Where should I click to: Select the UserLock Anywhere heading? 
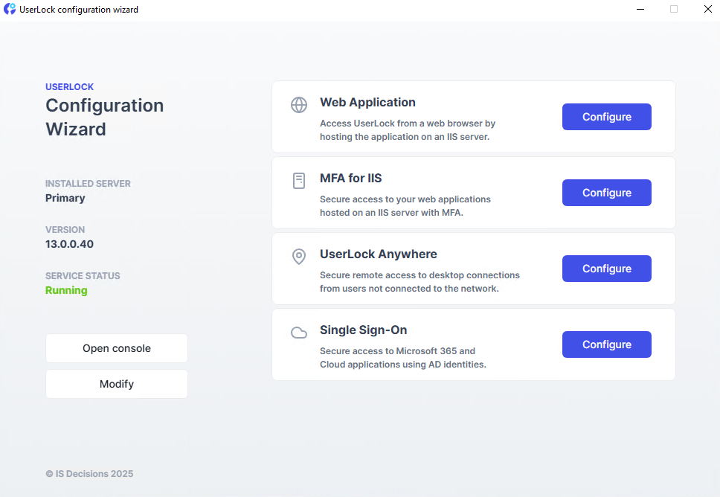coord(378,254)
